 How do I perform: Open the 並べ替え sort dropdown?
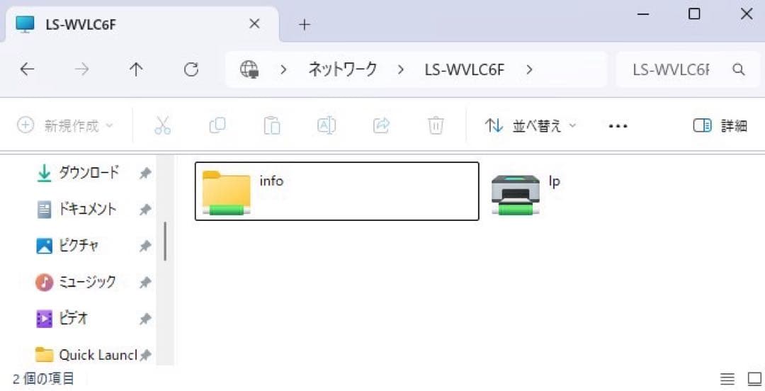[x=531, y=125]
